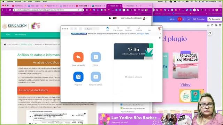Click the Presentar button in Canva
The image size is (223, 125).
point(199,19)
